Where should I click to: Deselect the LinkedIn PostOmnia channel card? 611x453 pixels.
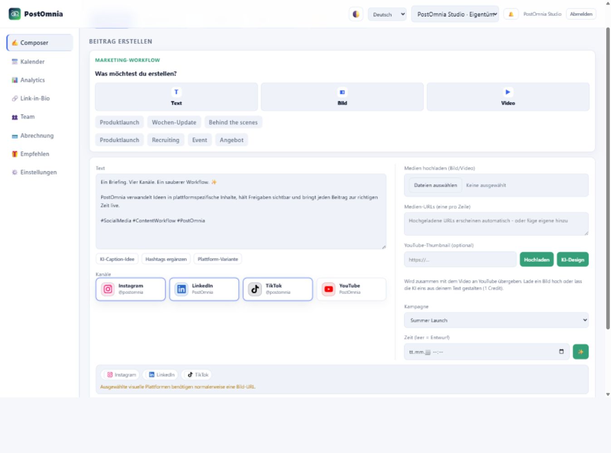204,289
